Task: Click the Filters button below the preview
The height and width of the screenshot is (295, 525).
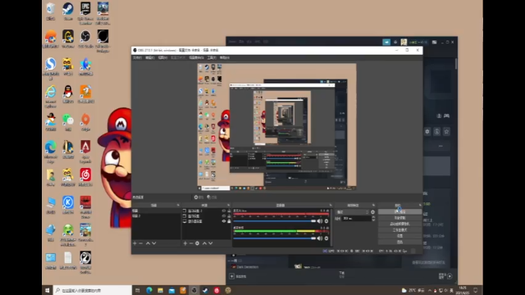Action: pyautogui.click(x=212, y=197)
